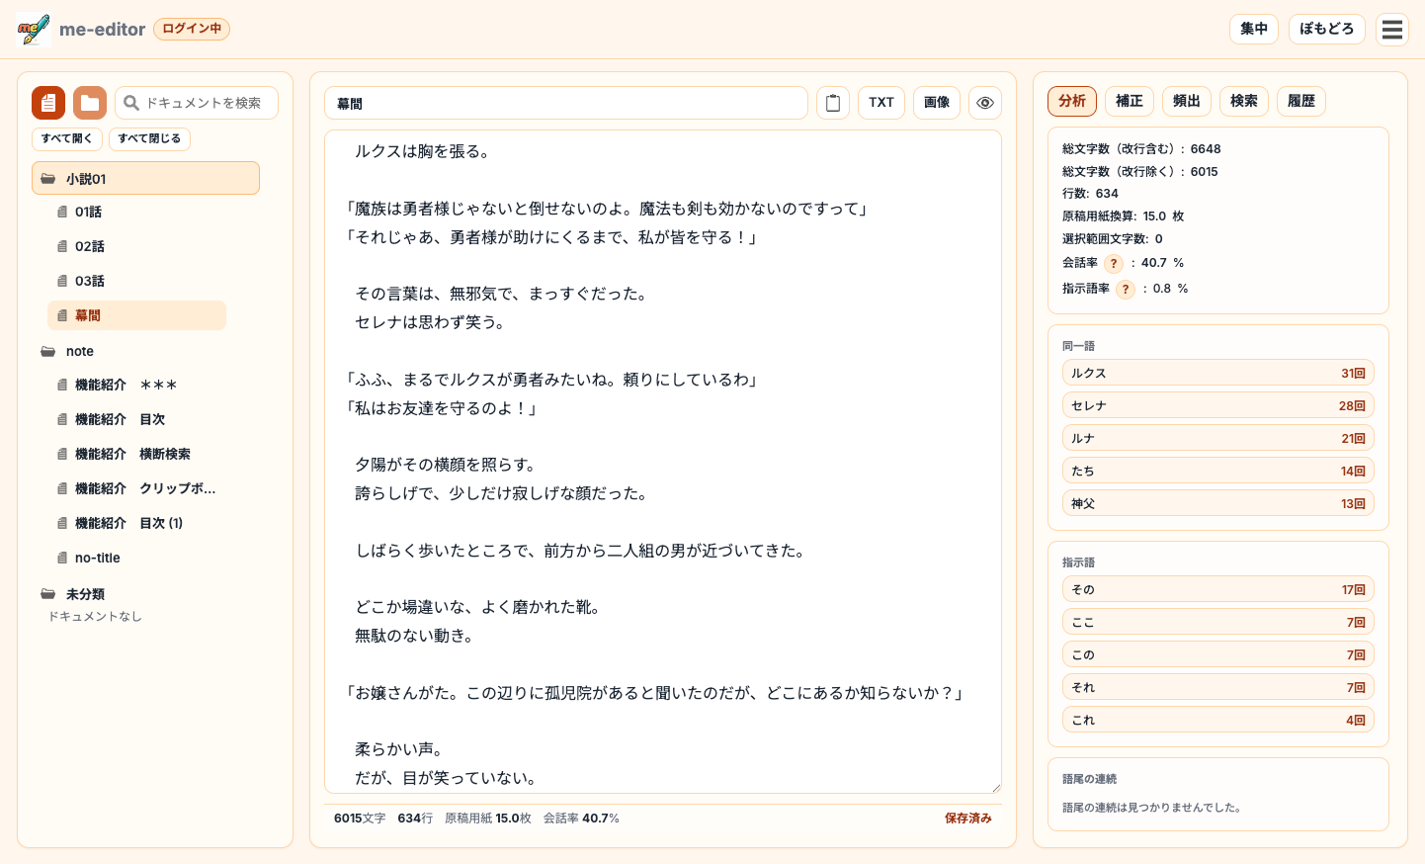Click the me-editor logo
Image resolution: width=1425 pixels, height=864 pixels.
click(33, 29)
